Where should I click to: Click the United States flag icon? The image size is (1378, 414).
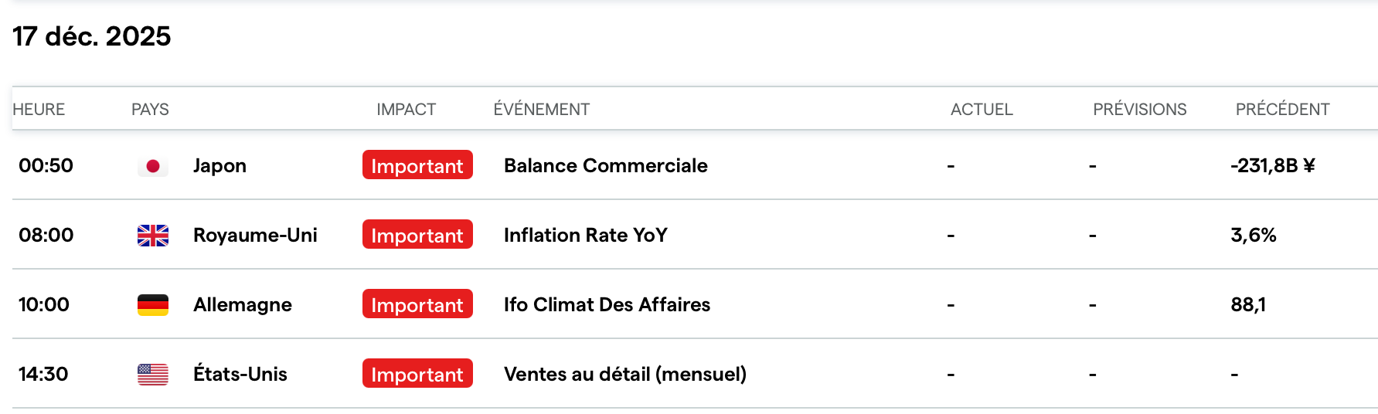click(x=153, y=375)
